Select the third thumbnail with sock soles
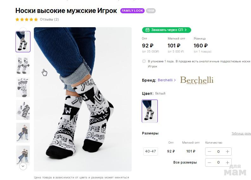251x180 pixels. pyautogui.click(x=23, y=87)
